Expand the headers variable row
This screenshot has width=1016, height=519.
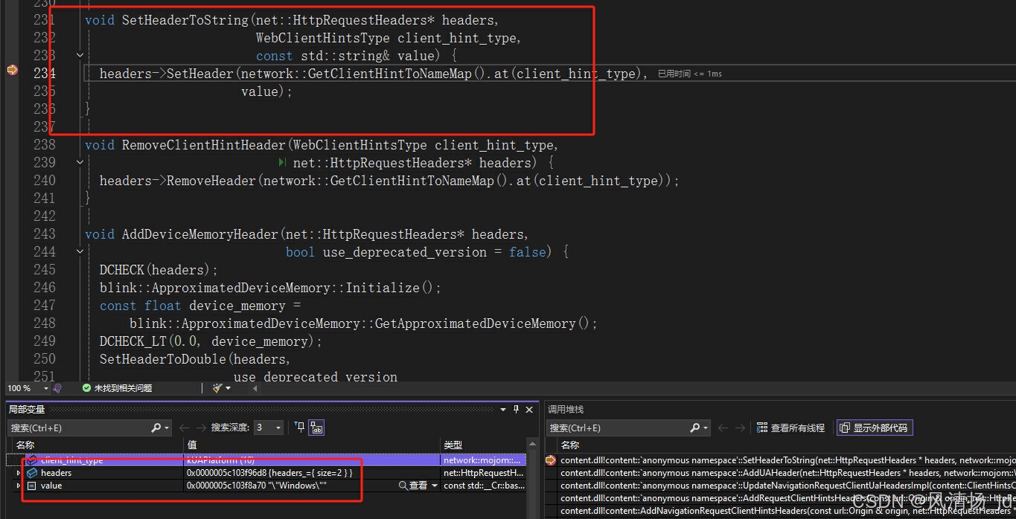click(17, 473)
